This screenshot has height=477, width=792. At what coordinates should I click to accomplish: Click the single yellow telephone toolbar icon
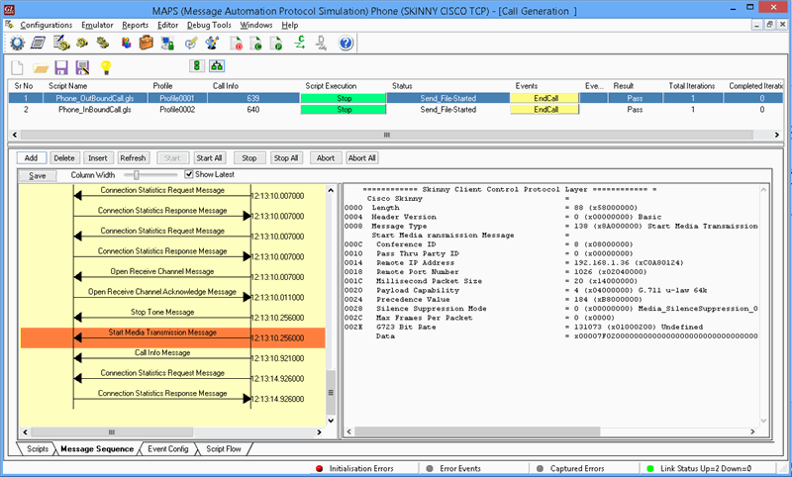click(82, 43)
